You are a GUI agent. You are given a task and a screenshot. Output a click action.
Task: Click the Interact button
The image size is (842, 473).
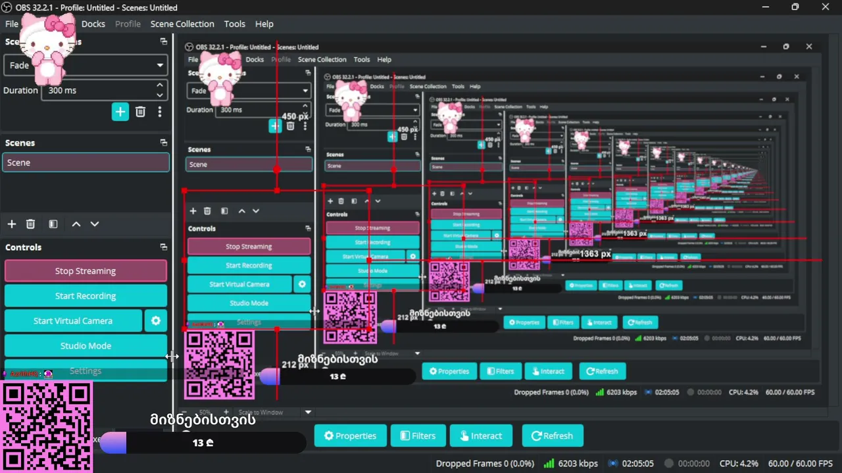(x=480, y=436)
